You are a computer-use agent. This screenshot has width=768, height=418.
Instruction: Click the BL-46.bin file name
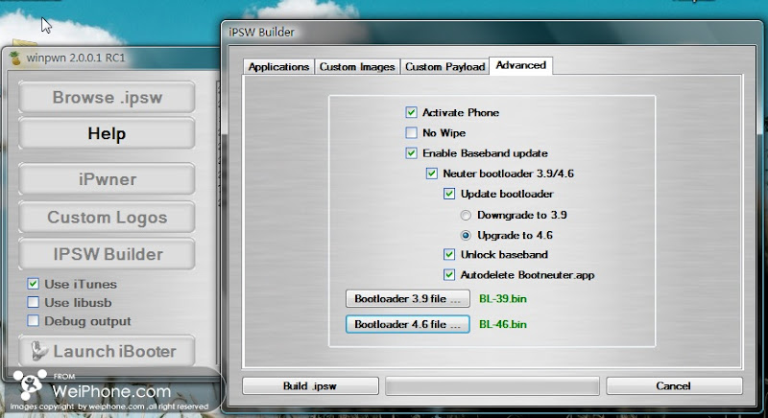503,324
